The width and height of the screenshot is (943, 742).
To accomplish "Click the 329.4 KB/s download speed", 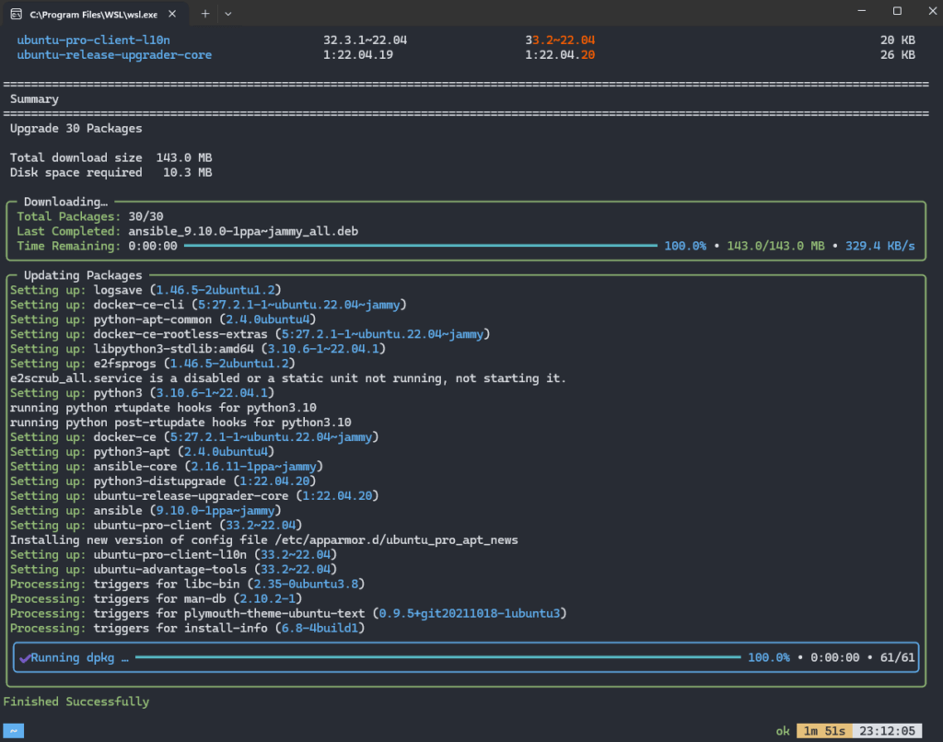I will [879, 246].
